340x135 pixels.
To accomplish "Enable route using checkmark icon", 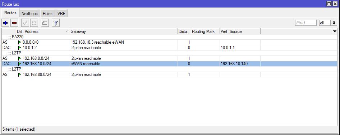I will [x=25, y=23].
